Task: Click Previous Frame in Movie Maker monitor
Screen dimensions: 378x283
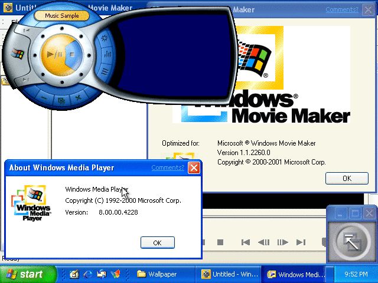Action: point(264,242)
